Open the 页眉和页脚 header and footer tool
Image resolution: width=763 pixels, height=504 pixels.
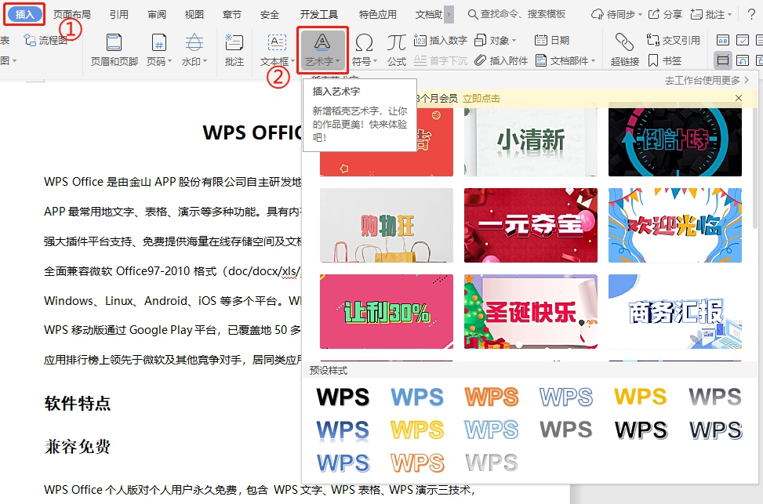(114, 49)
